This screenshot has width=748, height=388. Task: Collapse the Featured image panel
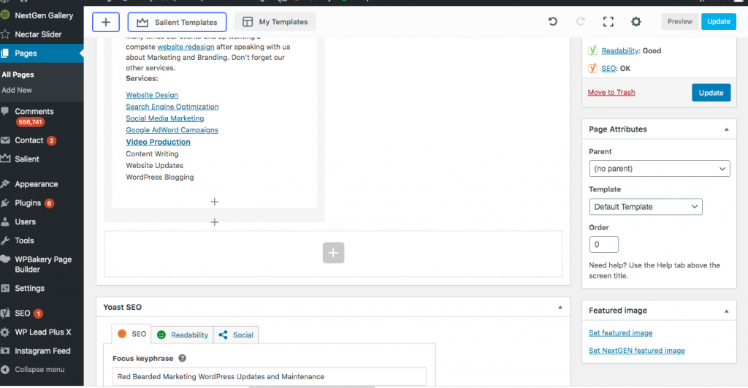(x=727, y=311)
